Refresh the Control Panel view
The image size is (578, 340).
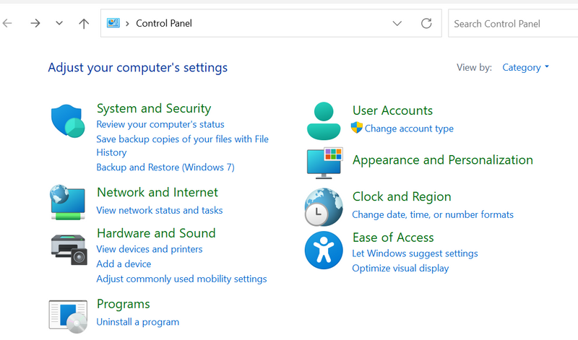[x=426, y=23]
